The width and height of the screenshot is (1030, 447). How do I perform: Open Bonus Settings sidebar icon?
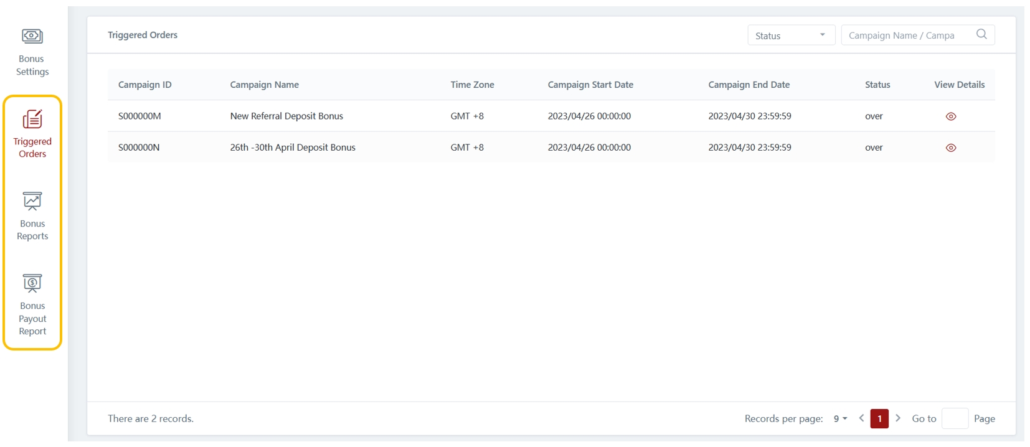(x=32, y=36)
